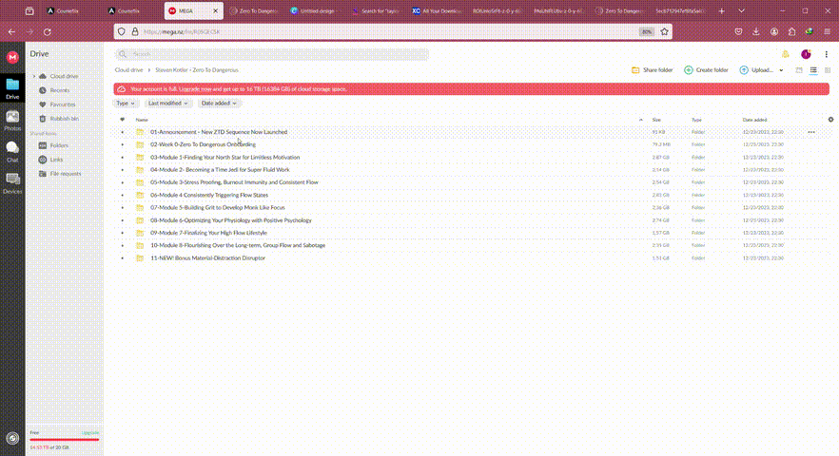This screenshot has height=456, width=839.
Task: Open the list all tabs chevron
Action: [741, 10]
